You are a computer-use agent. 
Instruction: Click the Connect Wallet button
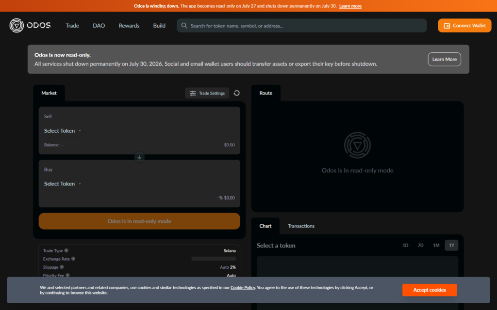pos(464,26)
